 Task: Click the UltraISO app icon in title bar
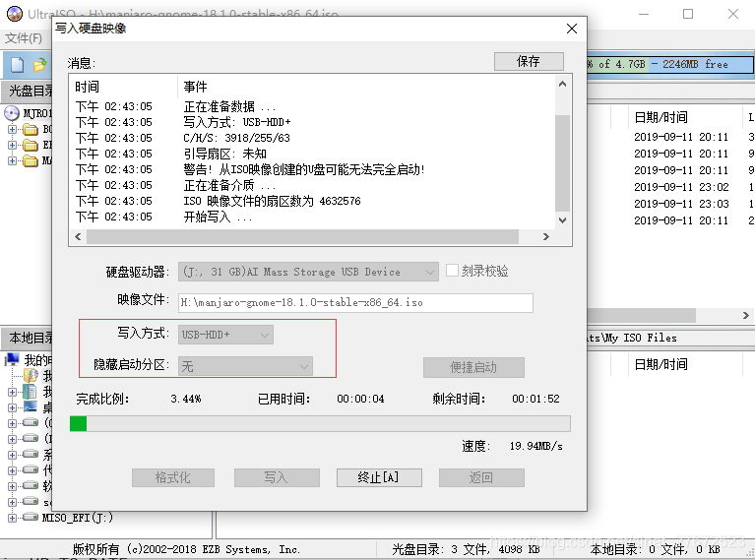pos(15,14)
